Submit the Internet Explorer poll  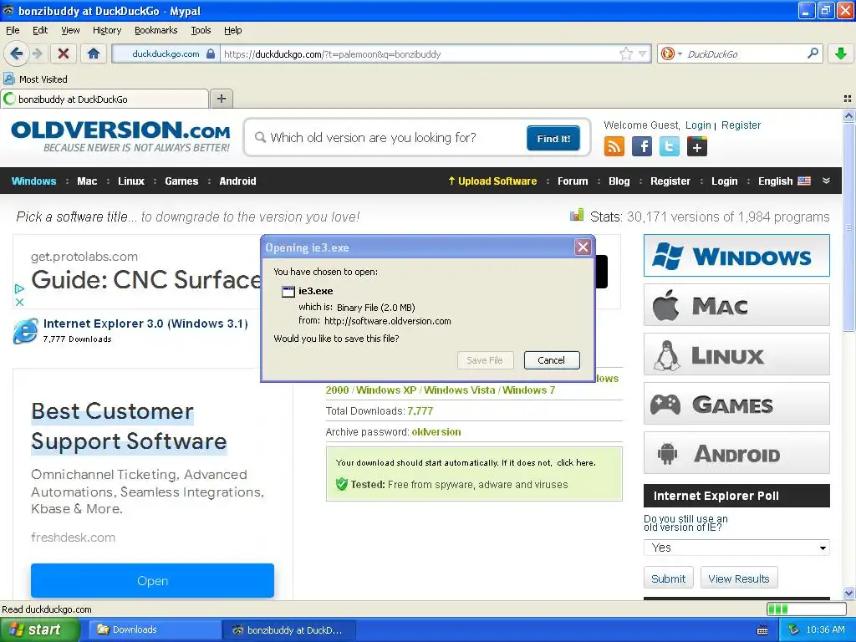(x=668, y=578)
